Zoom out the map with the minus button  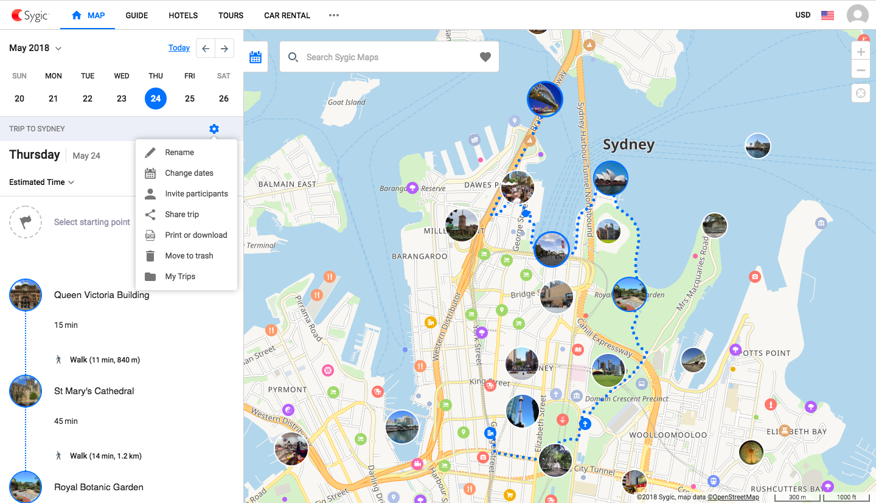(x=861, y=71)
